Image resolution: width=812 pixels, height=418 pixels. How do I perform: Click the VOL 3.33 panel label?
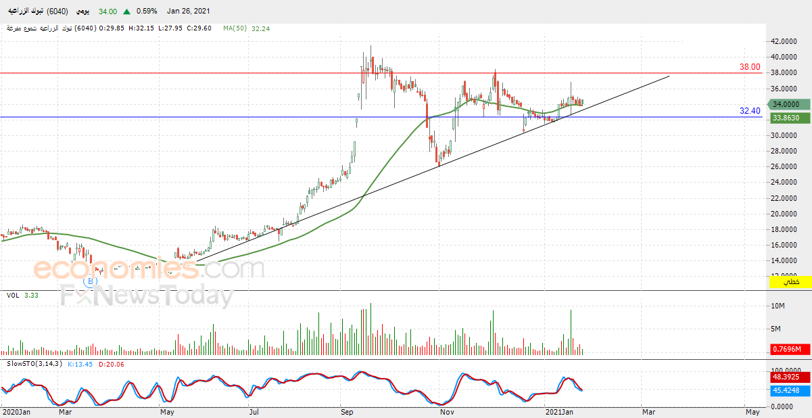[x=20, y=296]
